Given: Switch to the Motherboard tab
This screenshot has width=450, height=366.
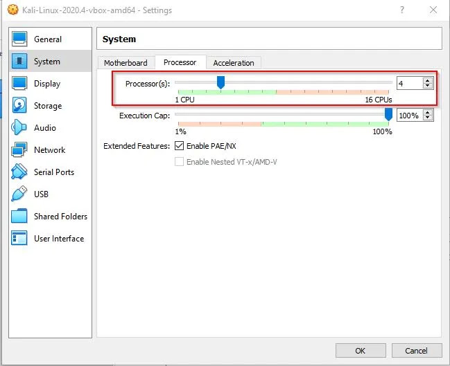Looking at the screenshot, I should coord(126,63).
